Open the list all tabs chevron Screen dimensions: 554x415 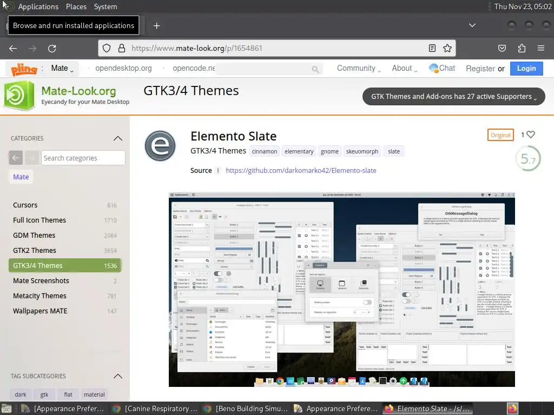pos(472,25)
